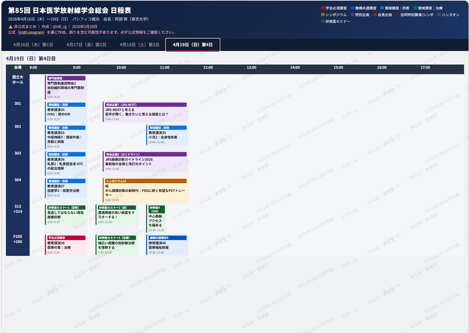Click the 合同特別講演/シンポ legend color swatch
This screenshot has width=469, height=333.
click(397, 14)
